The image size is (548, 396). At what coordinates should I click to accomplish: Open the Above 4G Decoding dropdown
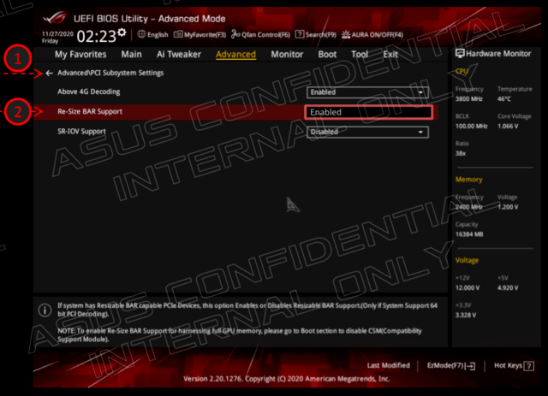(x=367, y=92)
